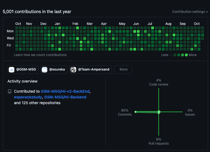Viewport: 210px width, 152px height.
Task: Click the Jan month label
Action: coord(57,24)
